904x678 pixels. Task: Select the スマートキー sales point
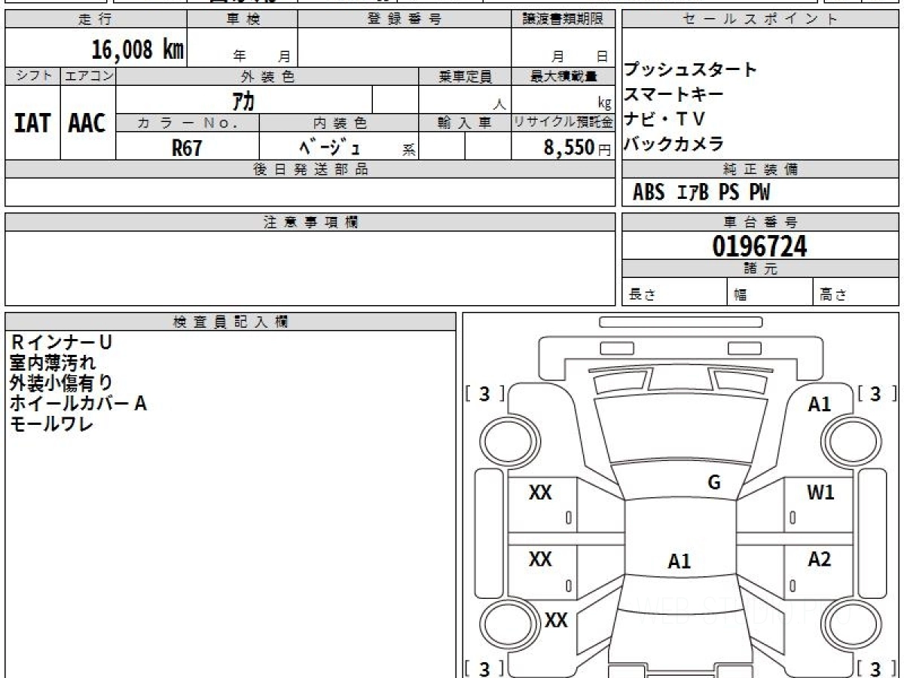point(673,94)
